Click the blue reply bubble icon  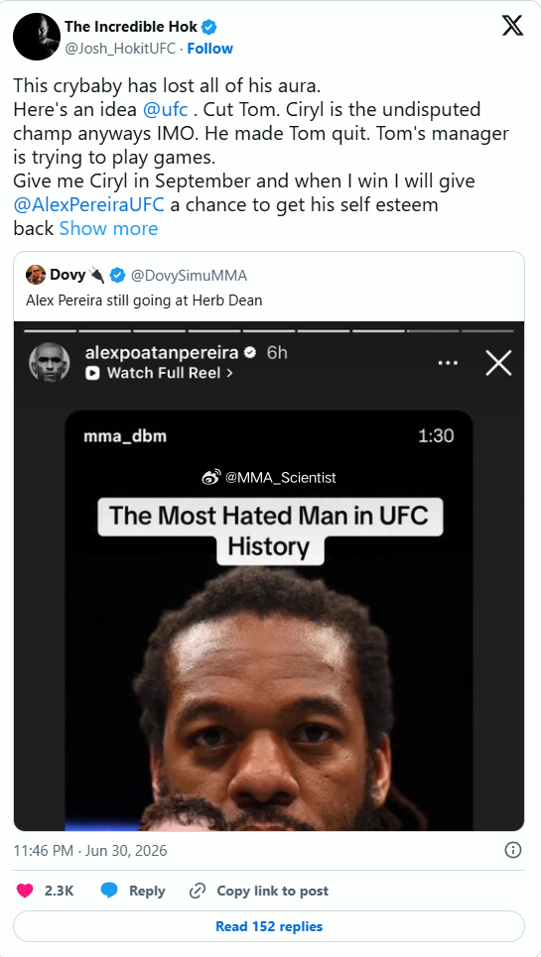pyautogui.click(x=109, y=891)
